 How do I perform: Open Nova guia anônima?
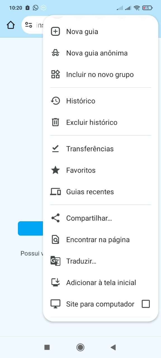point(97,53)
